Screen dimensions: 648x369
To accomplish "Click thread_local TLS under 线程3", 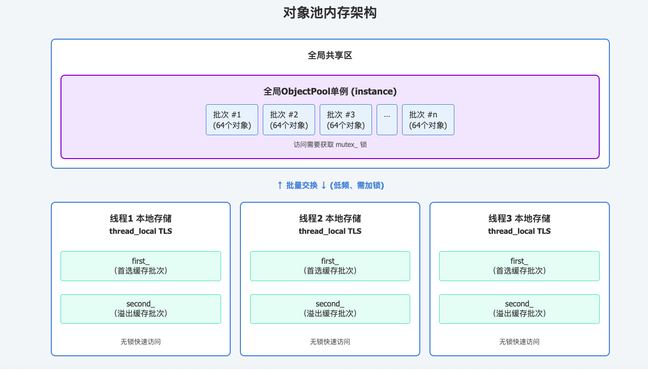I will coord(519,231).
